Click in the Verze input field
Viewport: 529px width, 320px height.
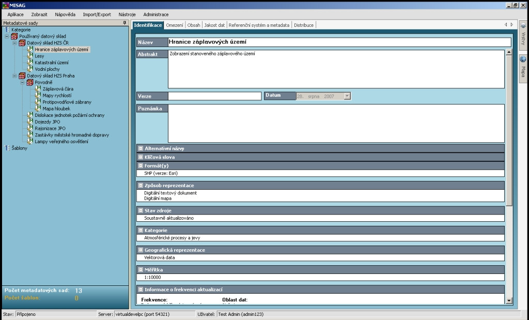pos(214,96)
